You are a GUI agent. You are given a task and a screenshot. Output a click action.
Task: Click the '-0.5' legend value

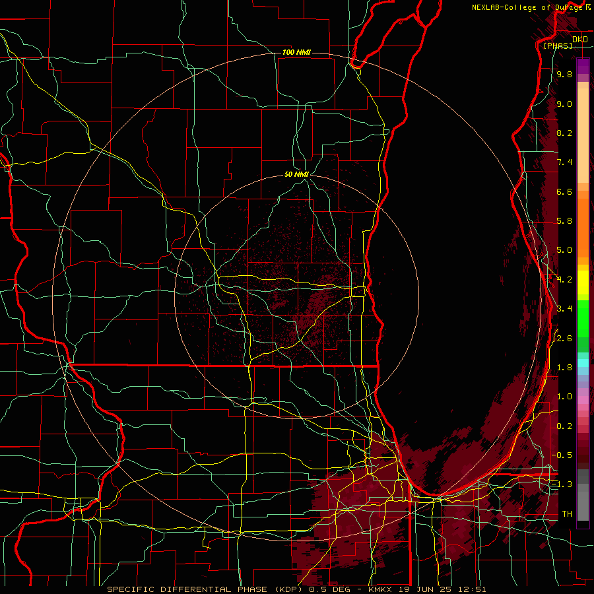pyautogui.click(x=562, y=455)
